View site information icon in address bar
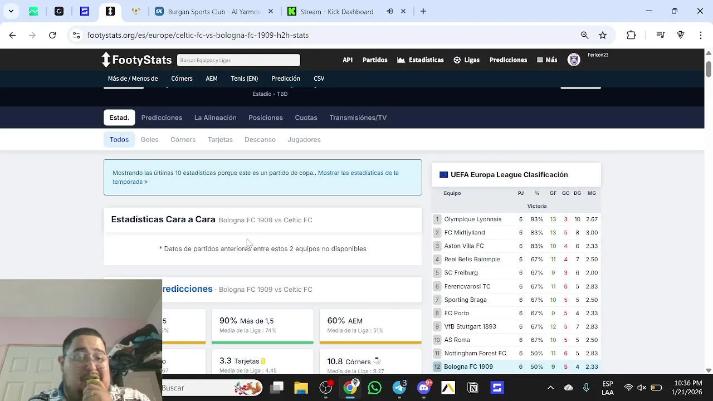Image resolution: width=713 pixels, height=401 pixels. coord(76,35)
